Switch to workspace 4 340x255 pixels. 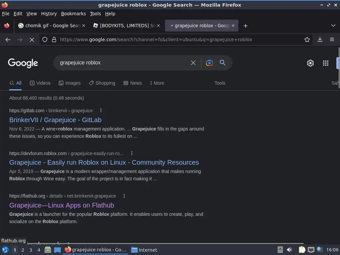click(39, 250)
